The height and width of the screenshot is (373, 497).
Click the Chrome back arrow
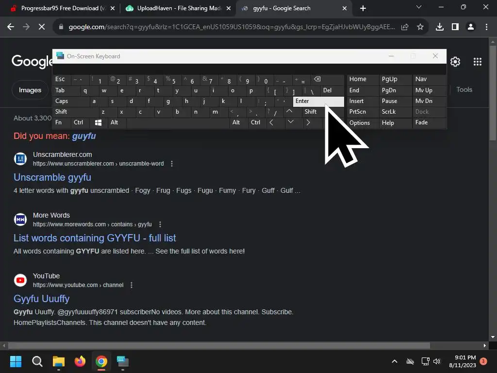[x=11, y=27]
